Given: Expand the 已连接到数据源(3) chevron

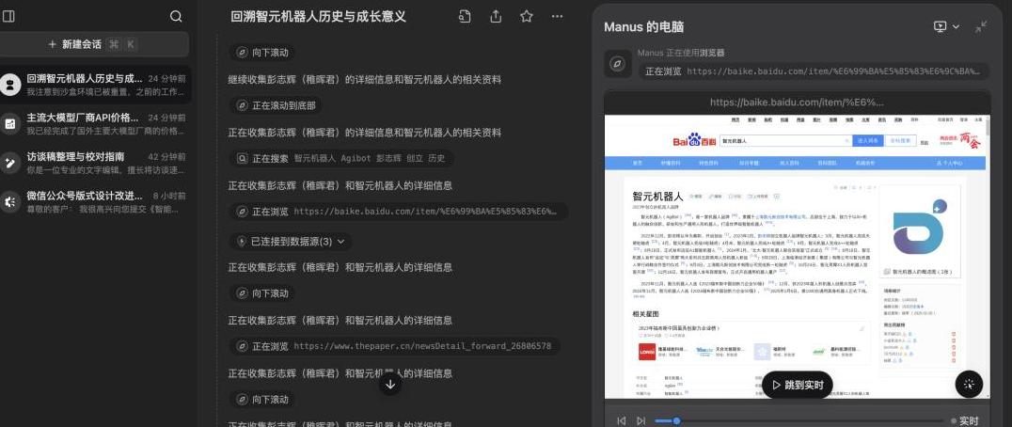Looking at the screenshot, I should pos(341,241).
